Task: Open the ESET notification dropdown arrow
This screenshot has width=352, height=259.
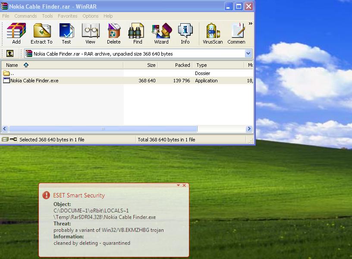Action: click(178, 185)
